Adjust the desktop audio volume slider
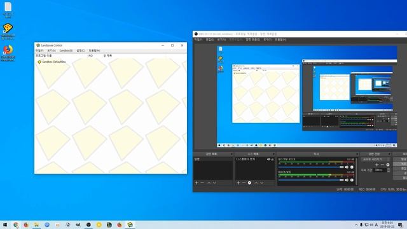 tap(311, 167)
